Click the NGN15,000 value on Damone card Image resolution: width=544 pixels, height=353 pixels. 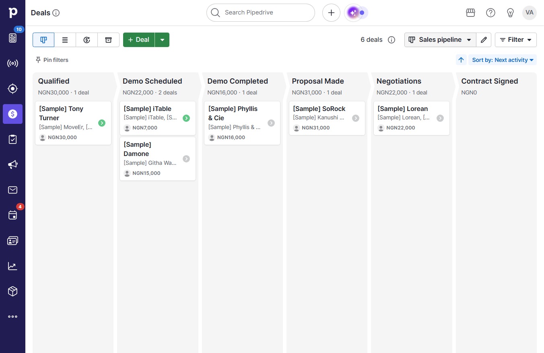coord(146,173)
